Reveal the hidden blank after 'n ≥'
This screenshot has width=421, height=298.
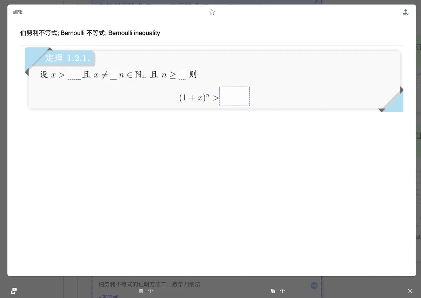(x=182, y=75)
